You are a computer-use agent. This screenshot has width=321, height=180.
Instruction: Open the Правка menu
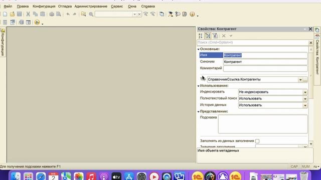[x=23, y=6]
